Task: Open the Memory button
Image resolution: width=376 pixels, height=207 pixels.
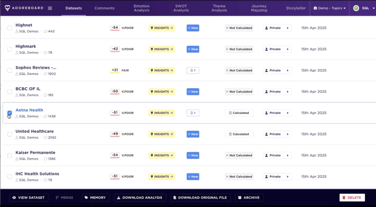Action: (95, 198)
